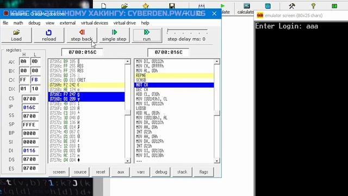Open the file menu in emulator
The image size is (348, 196).
5,23
